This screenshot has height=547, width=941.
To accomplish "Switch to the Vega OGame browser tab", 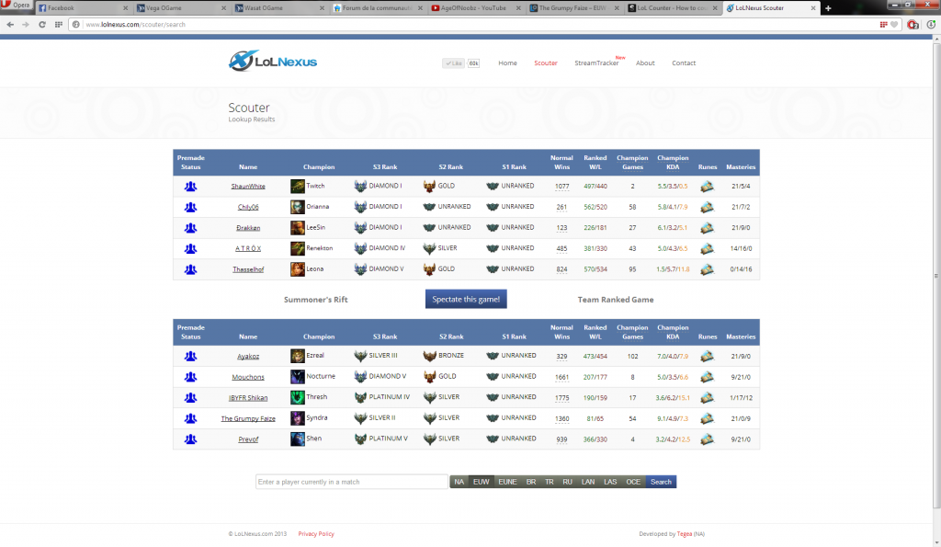I will [x=181, y=8].
